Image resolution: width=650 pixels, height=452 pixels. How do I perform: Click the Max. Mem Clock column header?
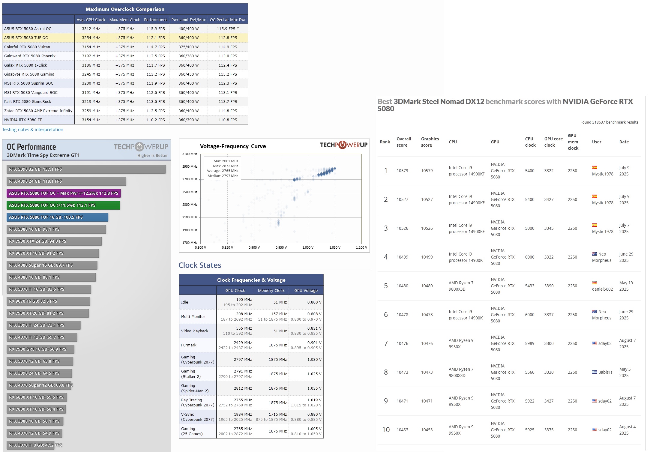pyautogui.click(x=124, y=19)
